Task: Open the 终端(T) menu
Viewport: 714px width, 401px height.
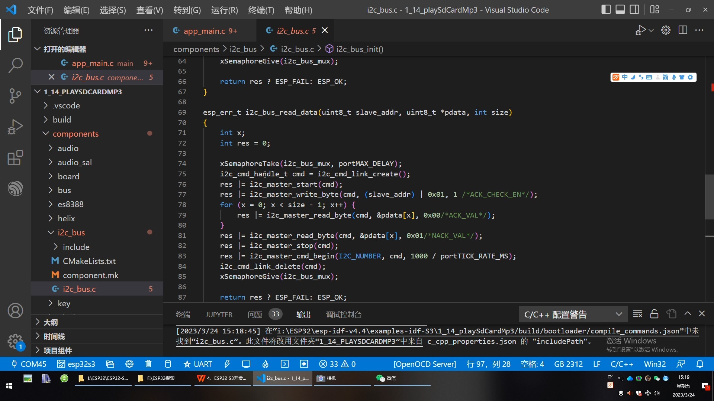Action: [261, 10]
